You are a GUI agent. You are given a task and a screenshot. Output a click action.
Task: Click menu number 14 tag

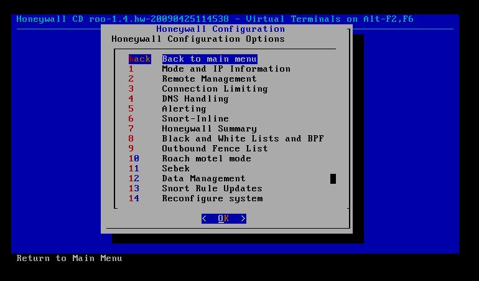(134, 198)
